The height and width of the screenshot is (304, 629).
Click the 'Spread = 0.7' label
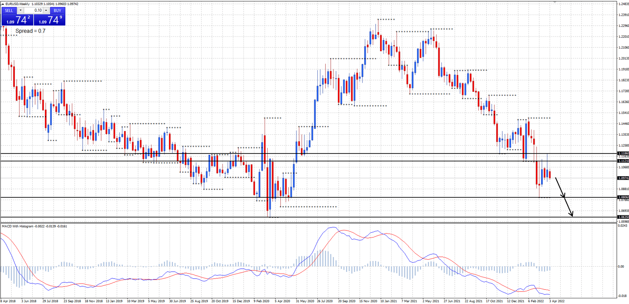pos(30,31)
